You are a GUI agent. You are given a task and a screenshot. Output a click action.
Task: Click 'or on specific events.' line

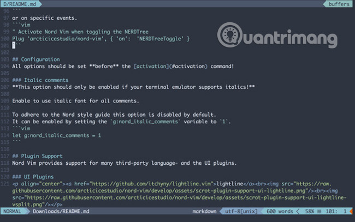click(45, 18)
